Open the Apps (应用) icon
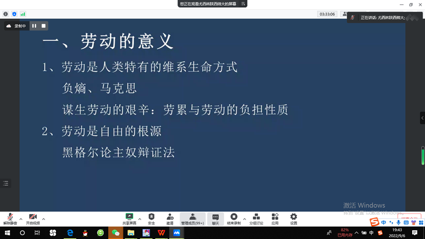Viewport: 425px width, 239px height. 275,219
